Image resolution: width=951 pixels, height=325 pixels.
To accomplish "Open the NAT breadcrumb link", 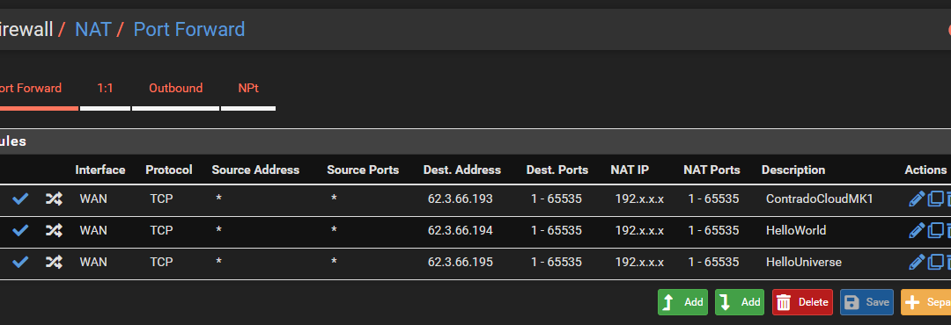I will pyautogui.click(x=92, y=29).
